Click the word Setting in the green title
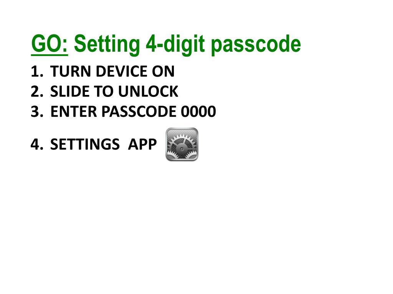Screen dimensions: 393x294 [107, 44]
